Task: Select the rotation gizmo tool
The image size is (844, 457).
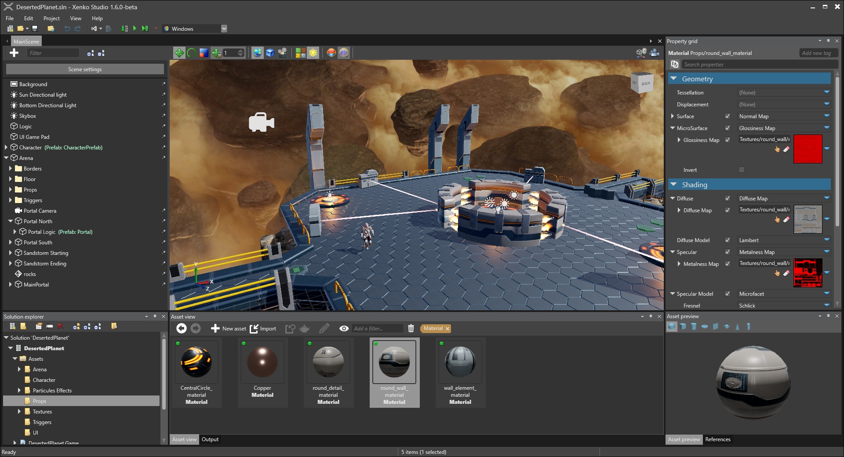Action: point(191,53)
